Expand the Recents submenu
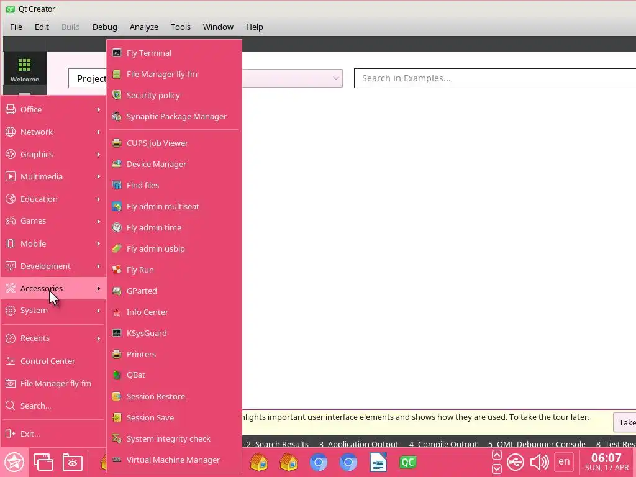This screenshot has height=477, width=636. (x=53, y=338)
